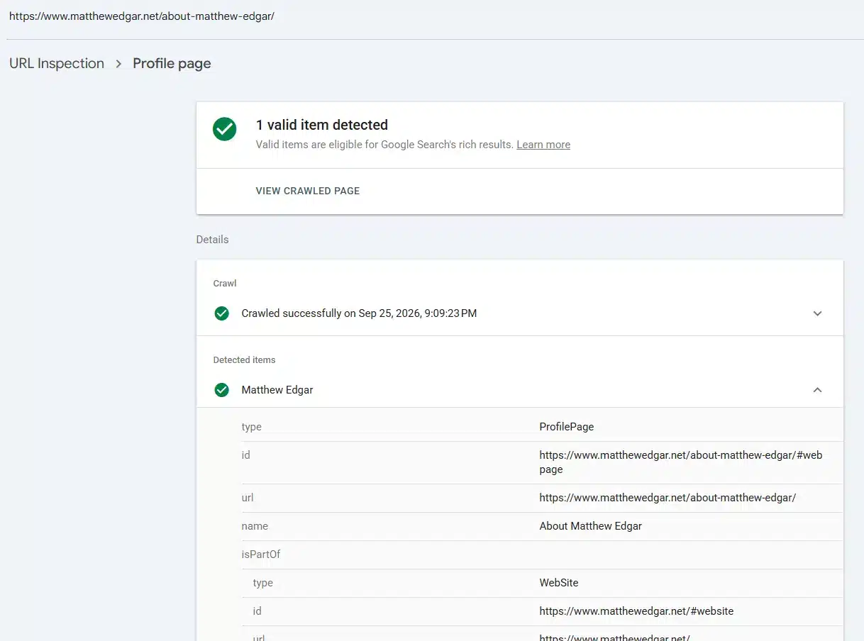The width and height of the screenshot is (864, 641).
Task: Click the id value ending in #webpage
Action: coord(681,462)
